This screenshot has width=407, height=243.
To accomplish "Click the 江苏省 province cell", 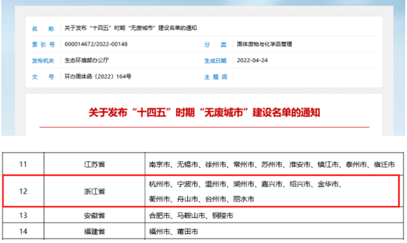I will tap(95, 164).
